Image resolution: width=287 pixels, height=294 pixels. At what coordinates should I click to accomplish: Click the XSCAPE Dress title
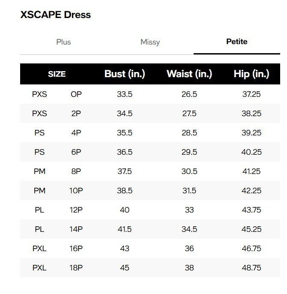coord(56,15)
